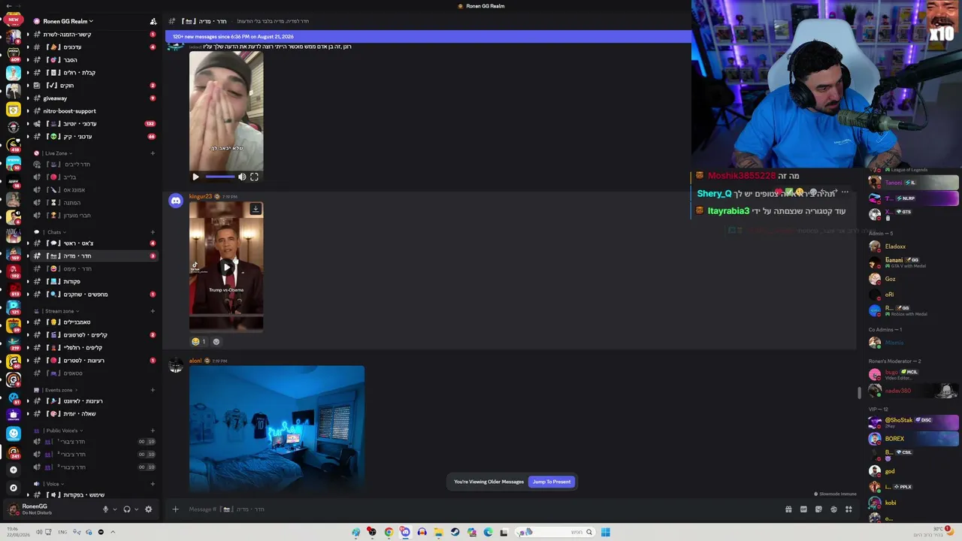Screen dimensions: 962x541
Task: Click Jump To Present button
Action: click(552, 482)
